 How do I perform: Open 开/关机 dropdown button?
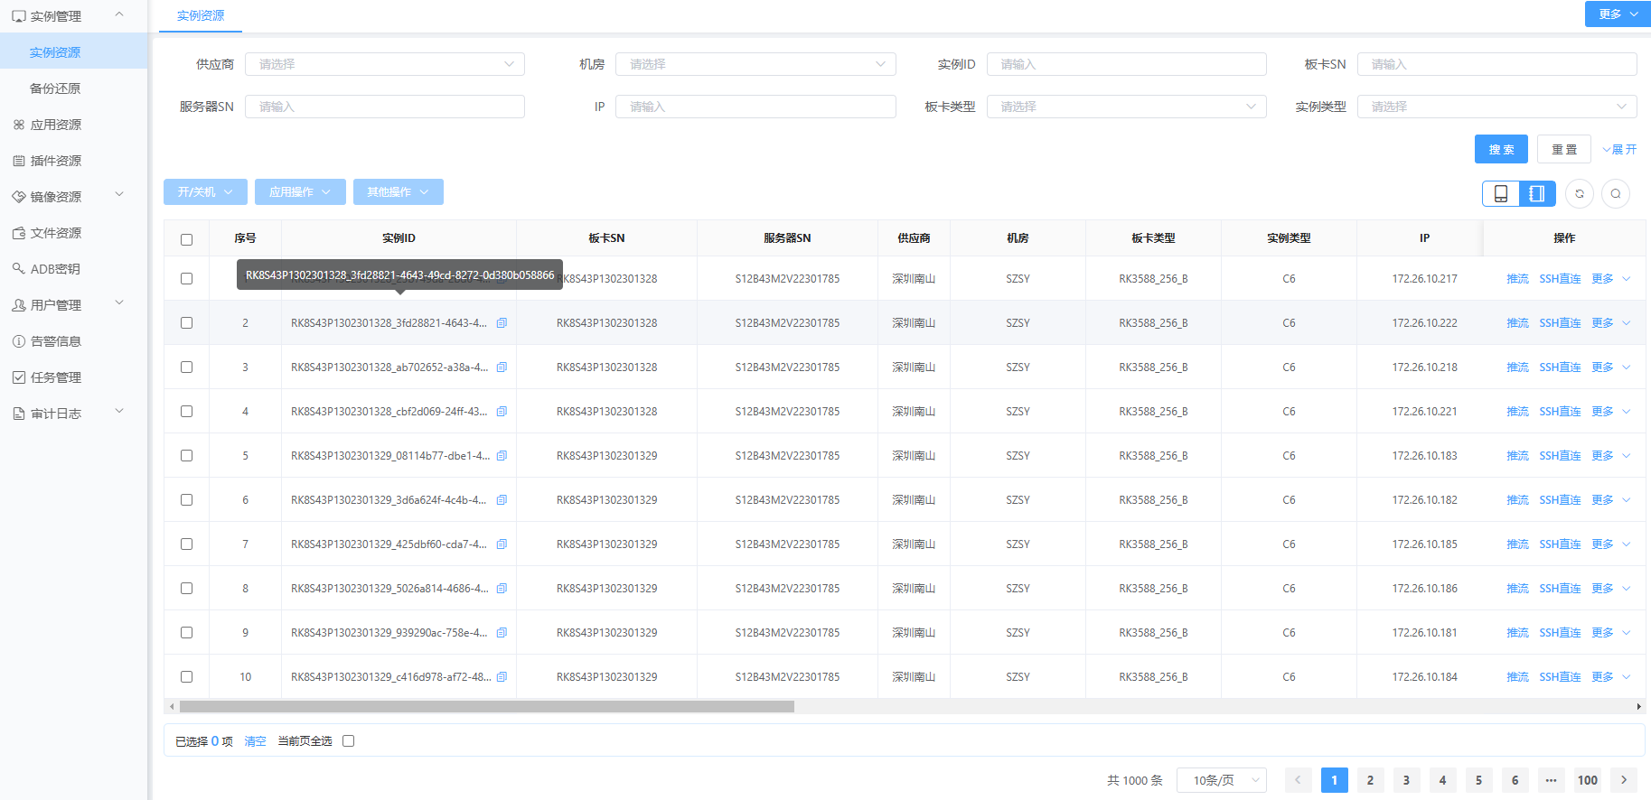click(x=205, y=192)
